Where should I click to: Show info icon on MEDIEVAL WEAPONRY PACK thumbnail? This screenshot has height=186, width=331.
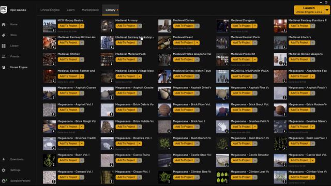[x=227, y=81]
